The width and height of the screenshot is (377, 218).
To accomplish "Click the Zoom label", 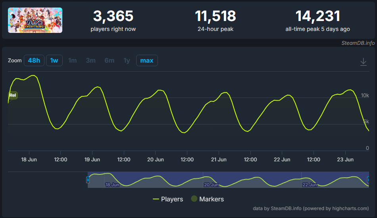I will [15, 61].
